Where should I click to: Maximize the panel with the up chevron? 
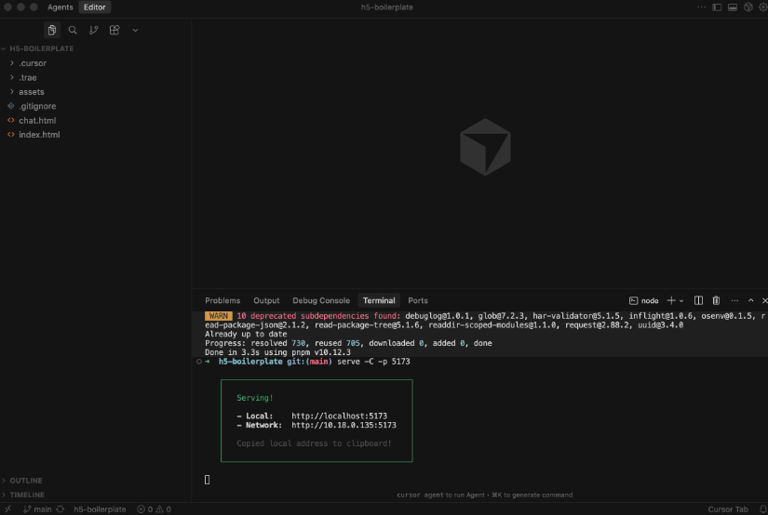tap(751, 300)
